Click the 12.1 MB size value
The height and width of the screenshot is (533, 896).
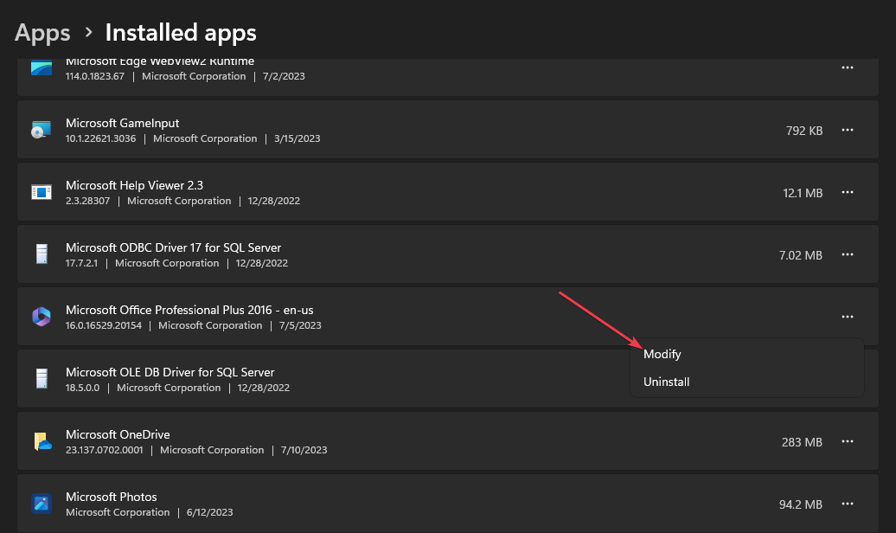coord(803,193)
